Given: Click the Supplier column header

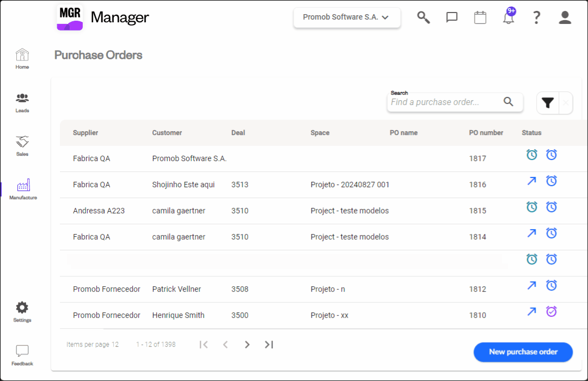Looking at the screenshot, I should pos(85,133).
